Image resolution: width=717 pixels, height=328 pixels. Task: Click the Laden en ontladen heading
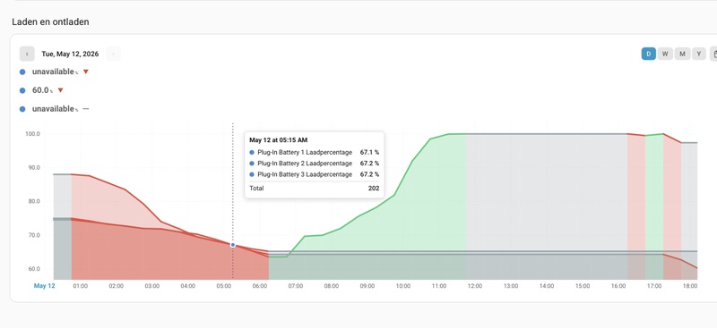[x=50, y=21]
